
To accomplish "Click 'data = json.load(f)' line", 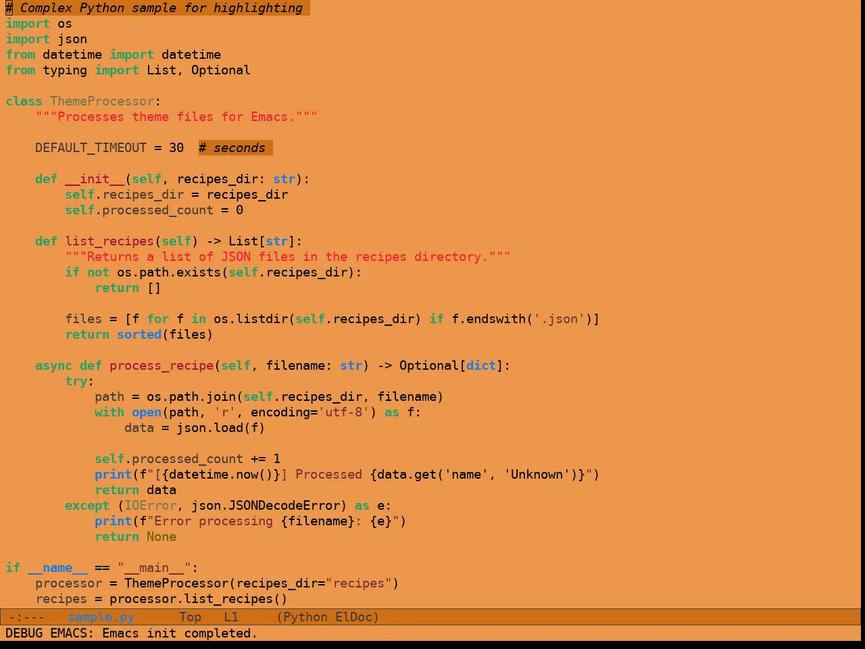I will tap(195, 428).
